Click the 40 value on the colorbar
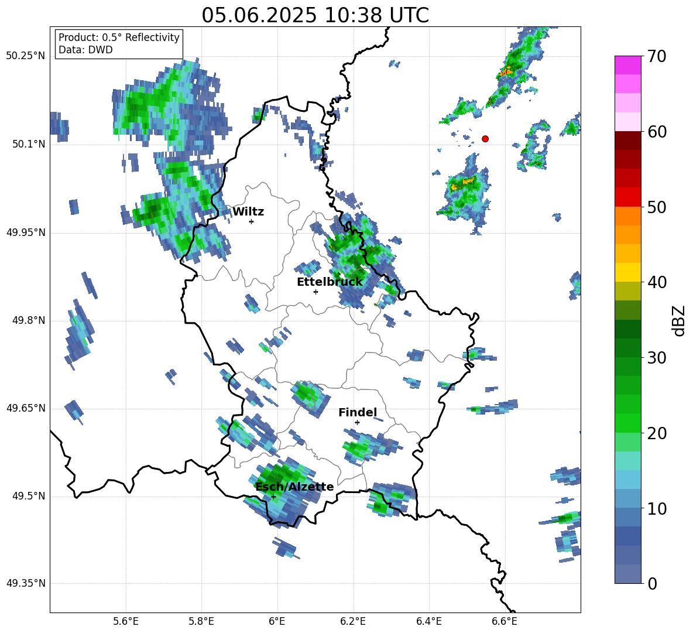 [657, 282]
